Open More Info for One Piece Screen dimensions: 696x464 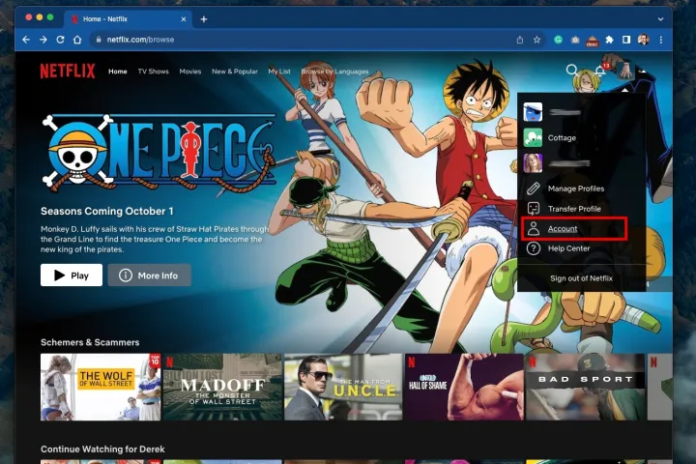pyautogui.click(x=149, y=275)
